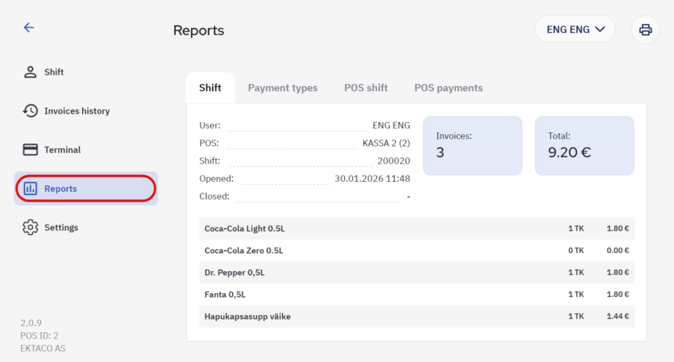Switch to the Payment types tab
This screenshot has width=674, height=362.
pyautogui.click(x=282, y=88)
